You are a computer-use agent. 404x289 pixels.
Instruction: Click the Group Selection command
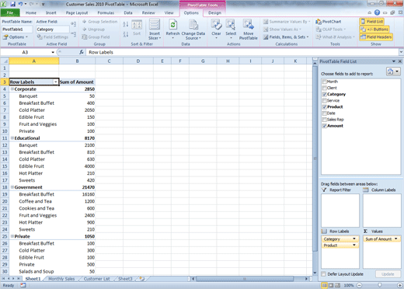coord(100,22)
